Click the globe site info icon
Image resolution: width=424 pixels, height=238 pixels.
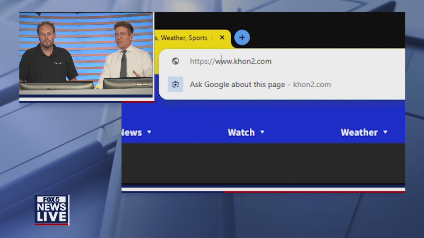pos(176,61)
